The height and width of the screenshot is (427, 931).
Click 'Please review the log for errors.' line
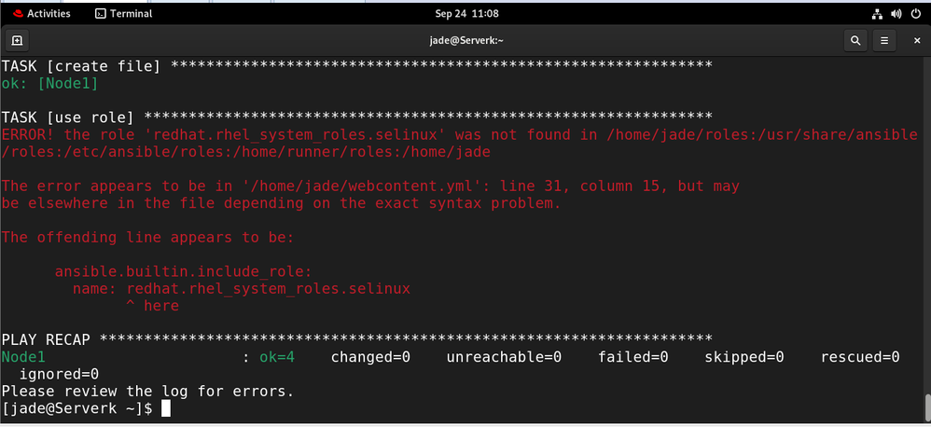[x=147, y=391]
